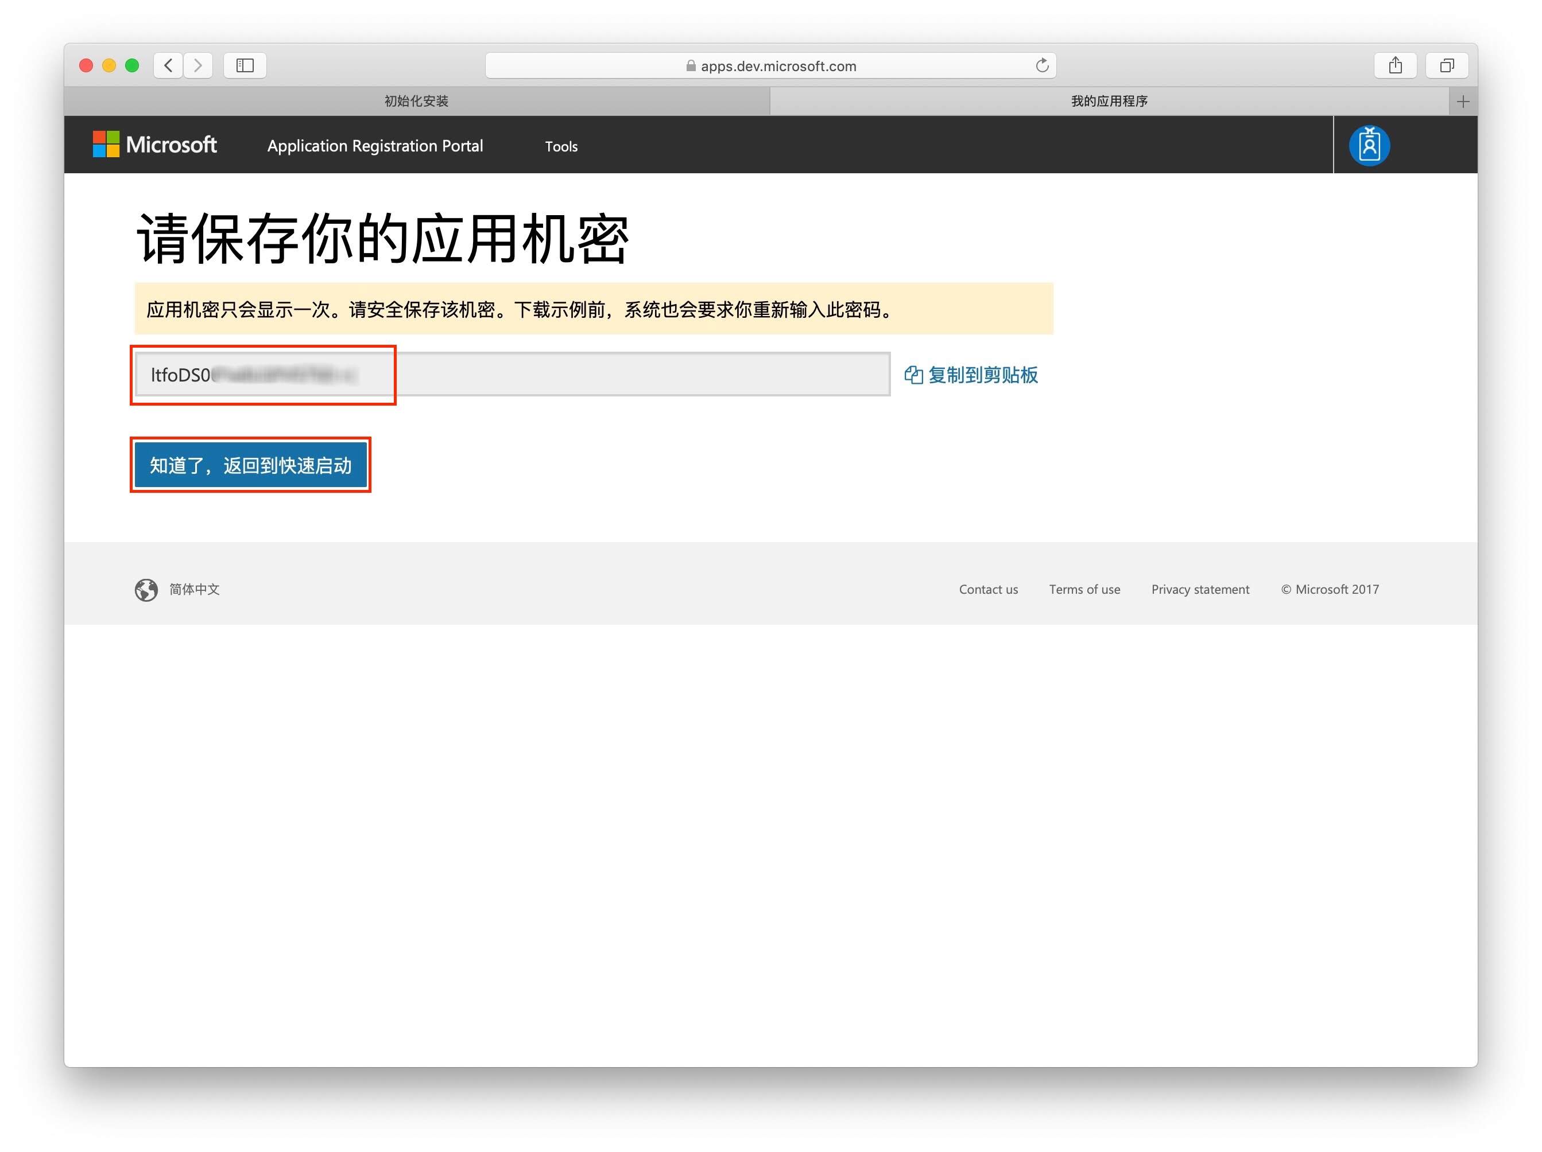Viewport: 1542px width, 1152px height.
Task: Click the globe language icon
Action: 146,590
